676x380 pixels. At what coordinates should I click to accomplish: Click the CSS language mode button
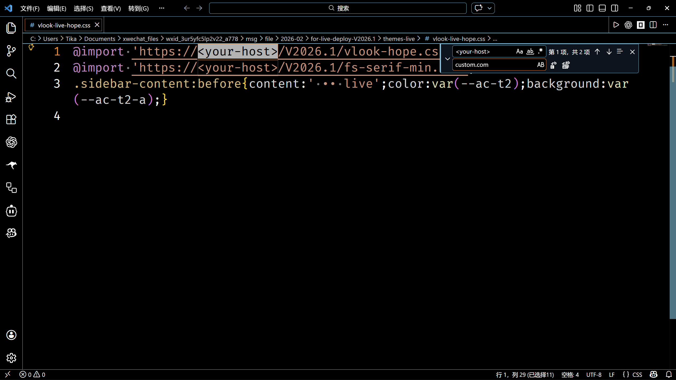click(x=637, y=374)
